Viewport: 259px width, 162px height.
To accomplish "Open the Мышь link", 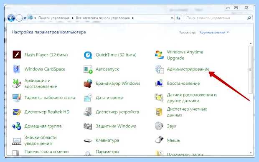I will (x=173, y=140).
